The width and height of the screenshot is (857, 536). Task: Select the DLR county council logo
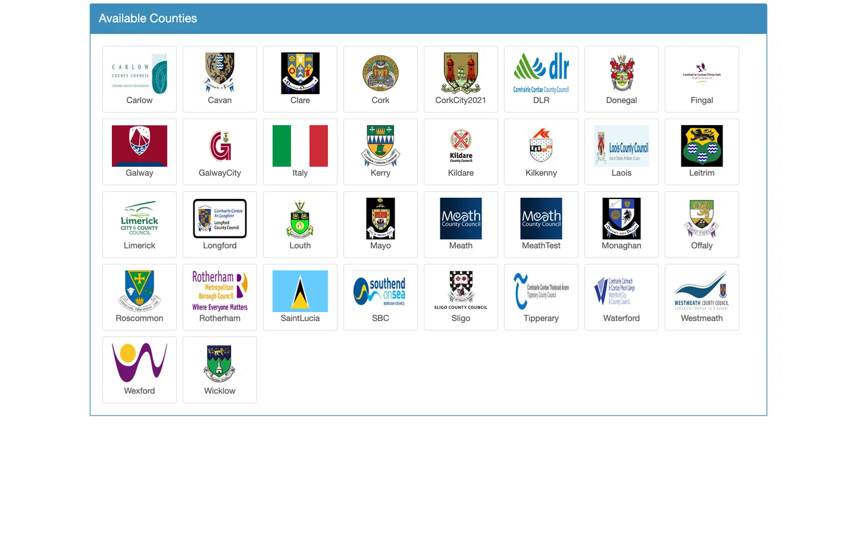(541, 73)
